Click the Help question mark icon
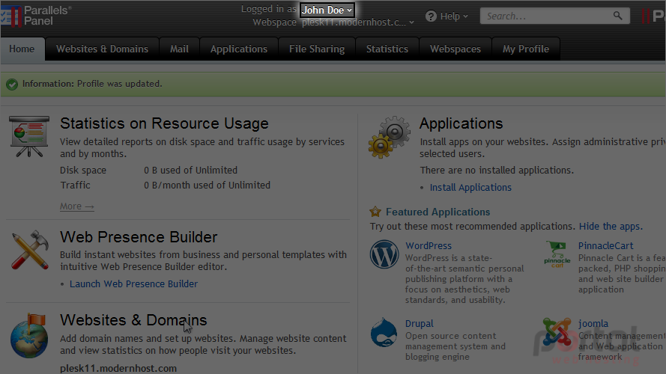 [x=431, y=16]
